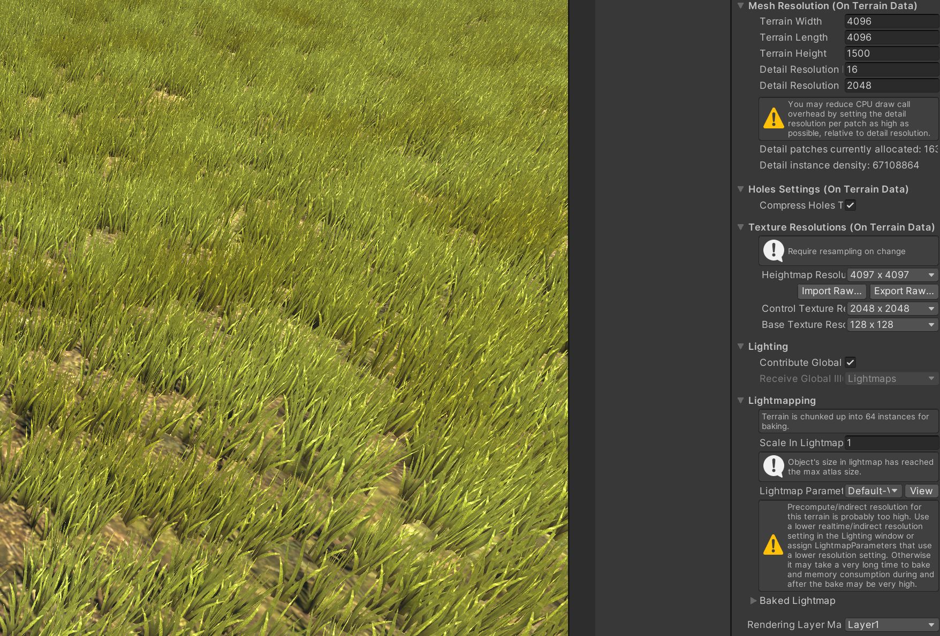
Task: Toggle the Compress Holes Texture checkbox
Action: (851, 205)
